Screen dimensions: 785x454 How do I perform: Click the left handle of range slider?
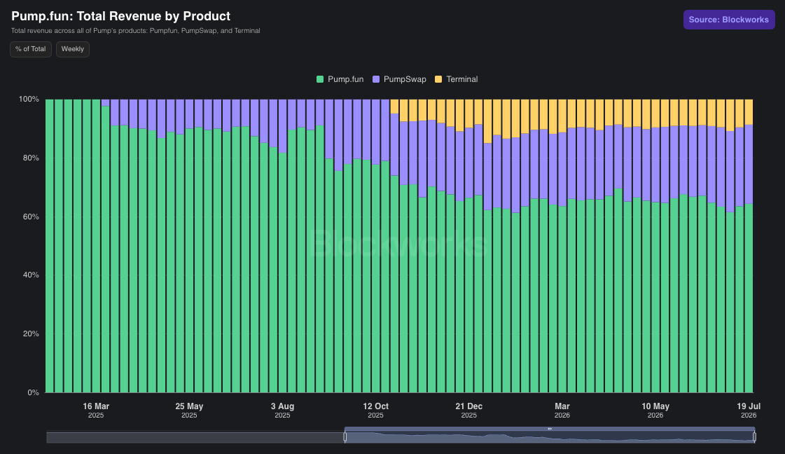345,437
